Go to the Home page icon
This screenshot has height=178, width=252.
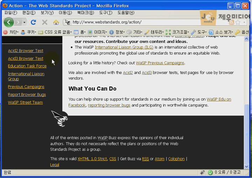(x=56, y=22)
